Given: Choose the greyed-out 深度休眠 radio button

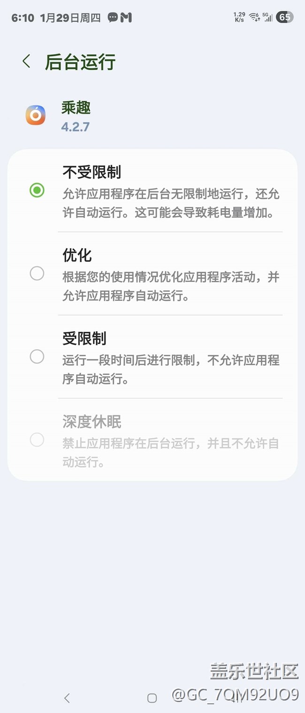Looking at the screenshot, I should (x=37, y=440).
